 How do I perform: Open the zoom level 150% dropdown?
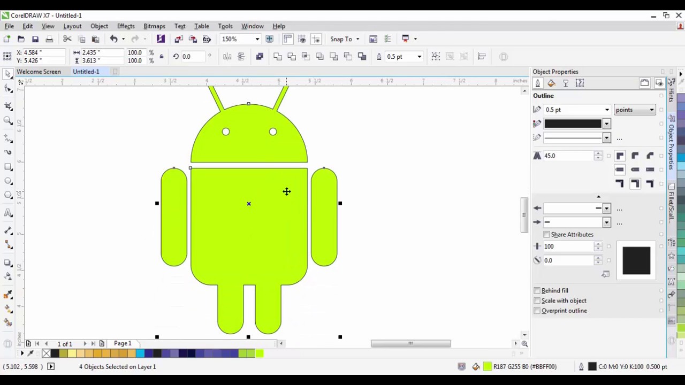(257, 39)
